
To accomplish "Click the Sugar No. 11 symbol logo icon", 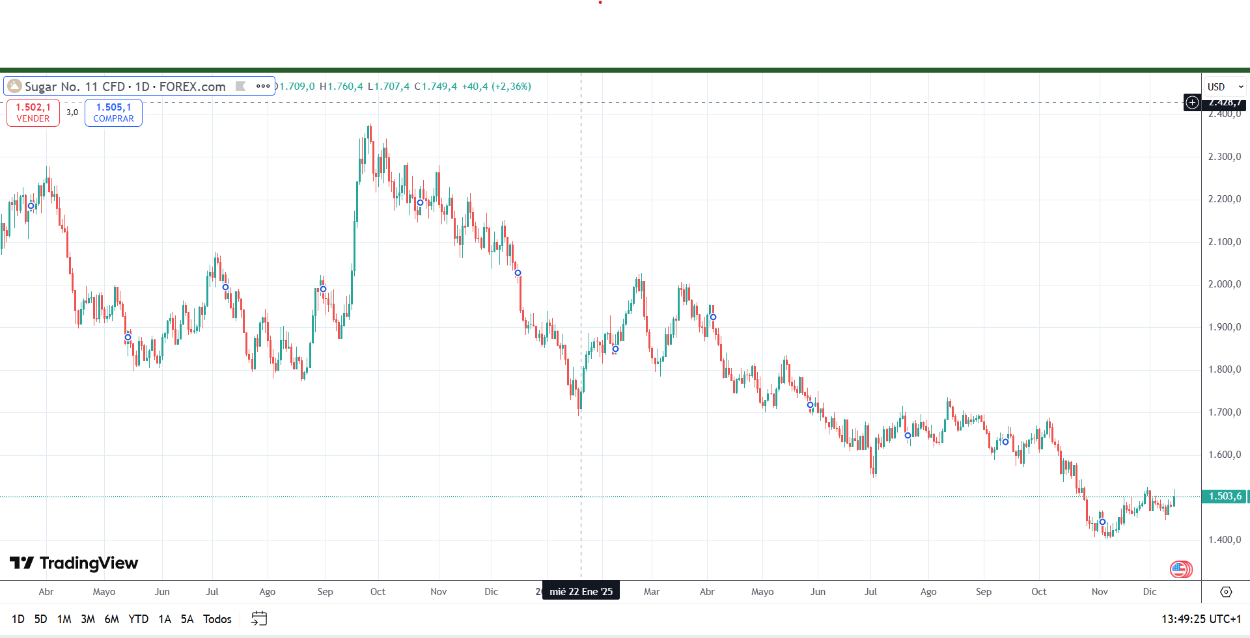I will (14, 86).
